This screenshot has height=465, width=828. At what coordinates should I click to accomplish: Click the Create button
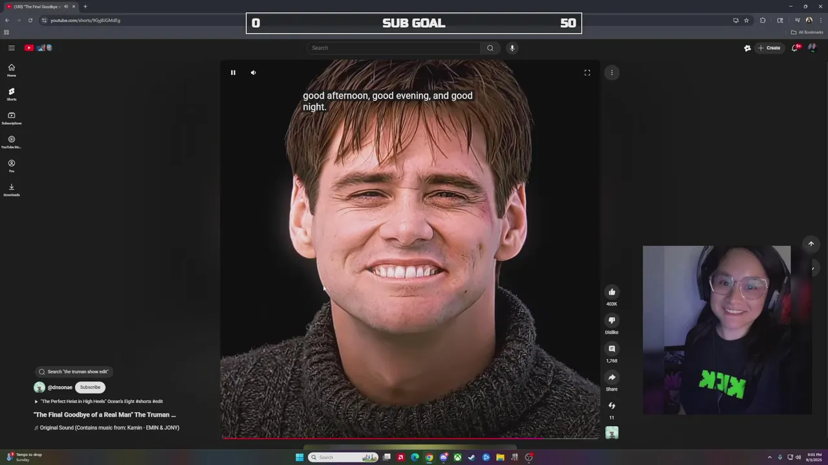point(769,48)
